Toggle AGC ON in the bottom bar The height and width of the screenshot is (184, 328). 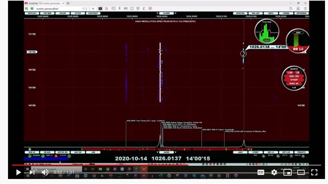point(78,152)
